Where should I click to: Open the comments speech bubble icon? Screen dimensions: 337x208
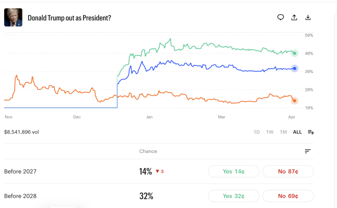(280, 17)
